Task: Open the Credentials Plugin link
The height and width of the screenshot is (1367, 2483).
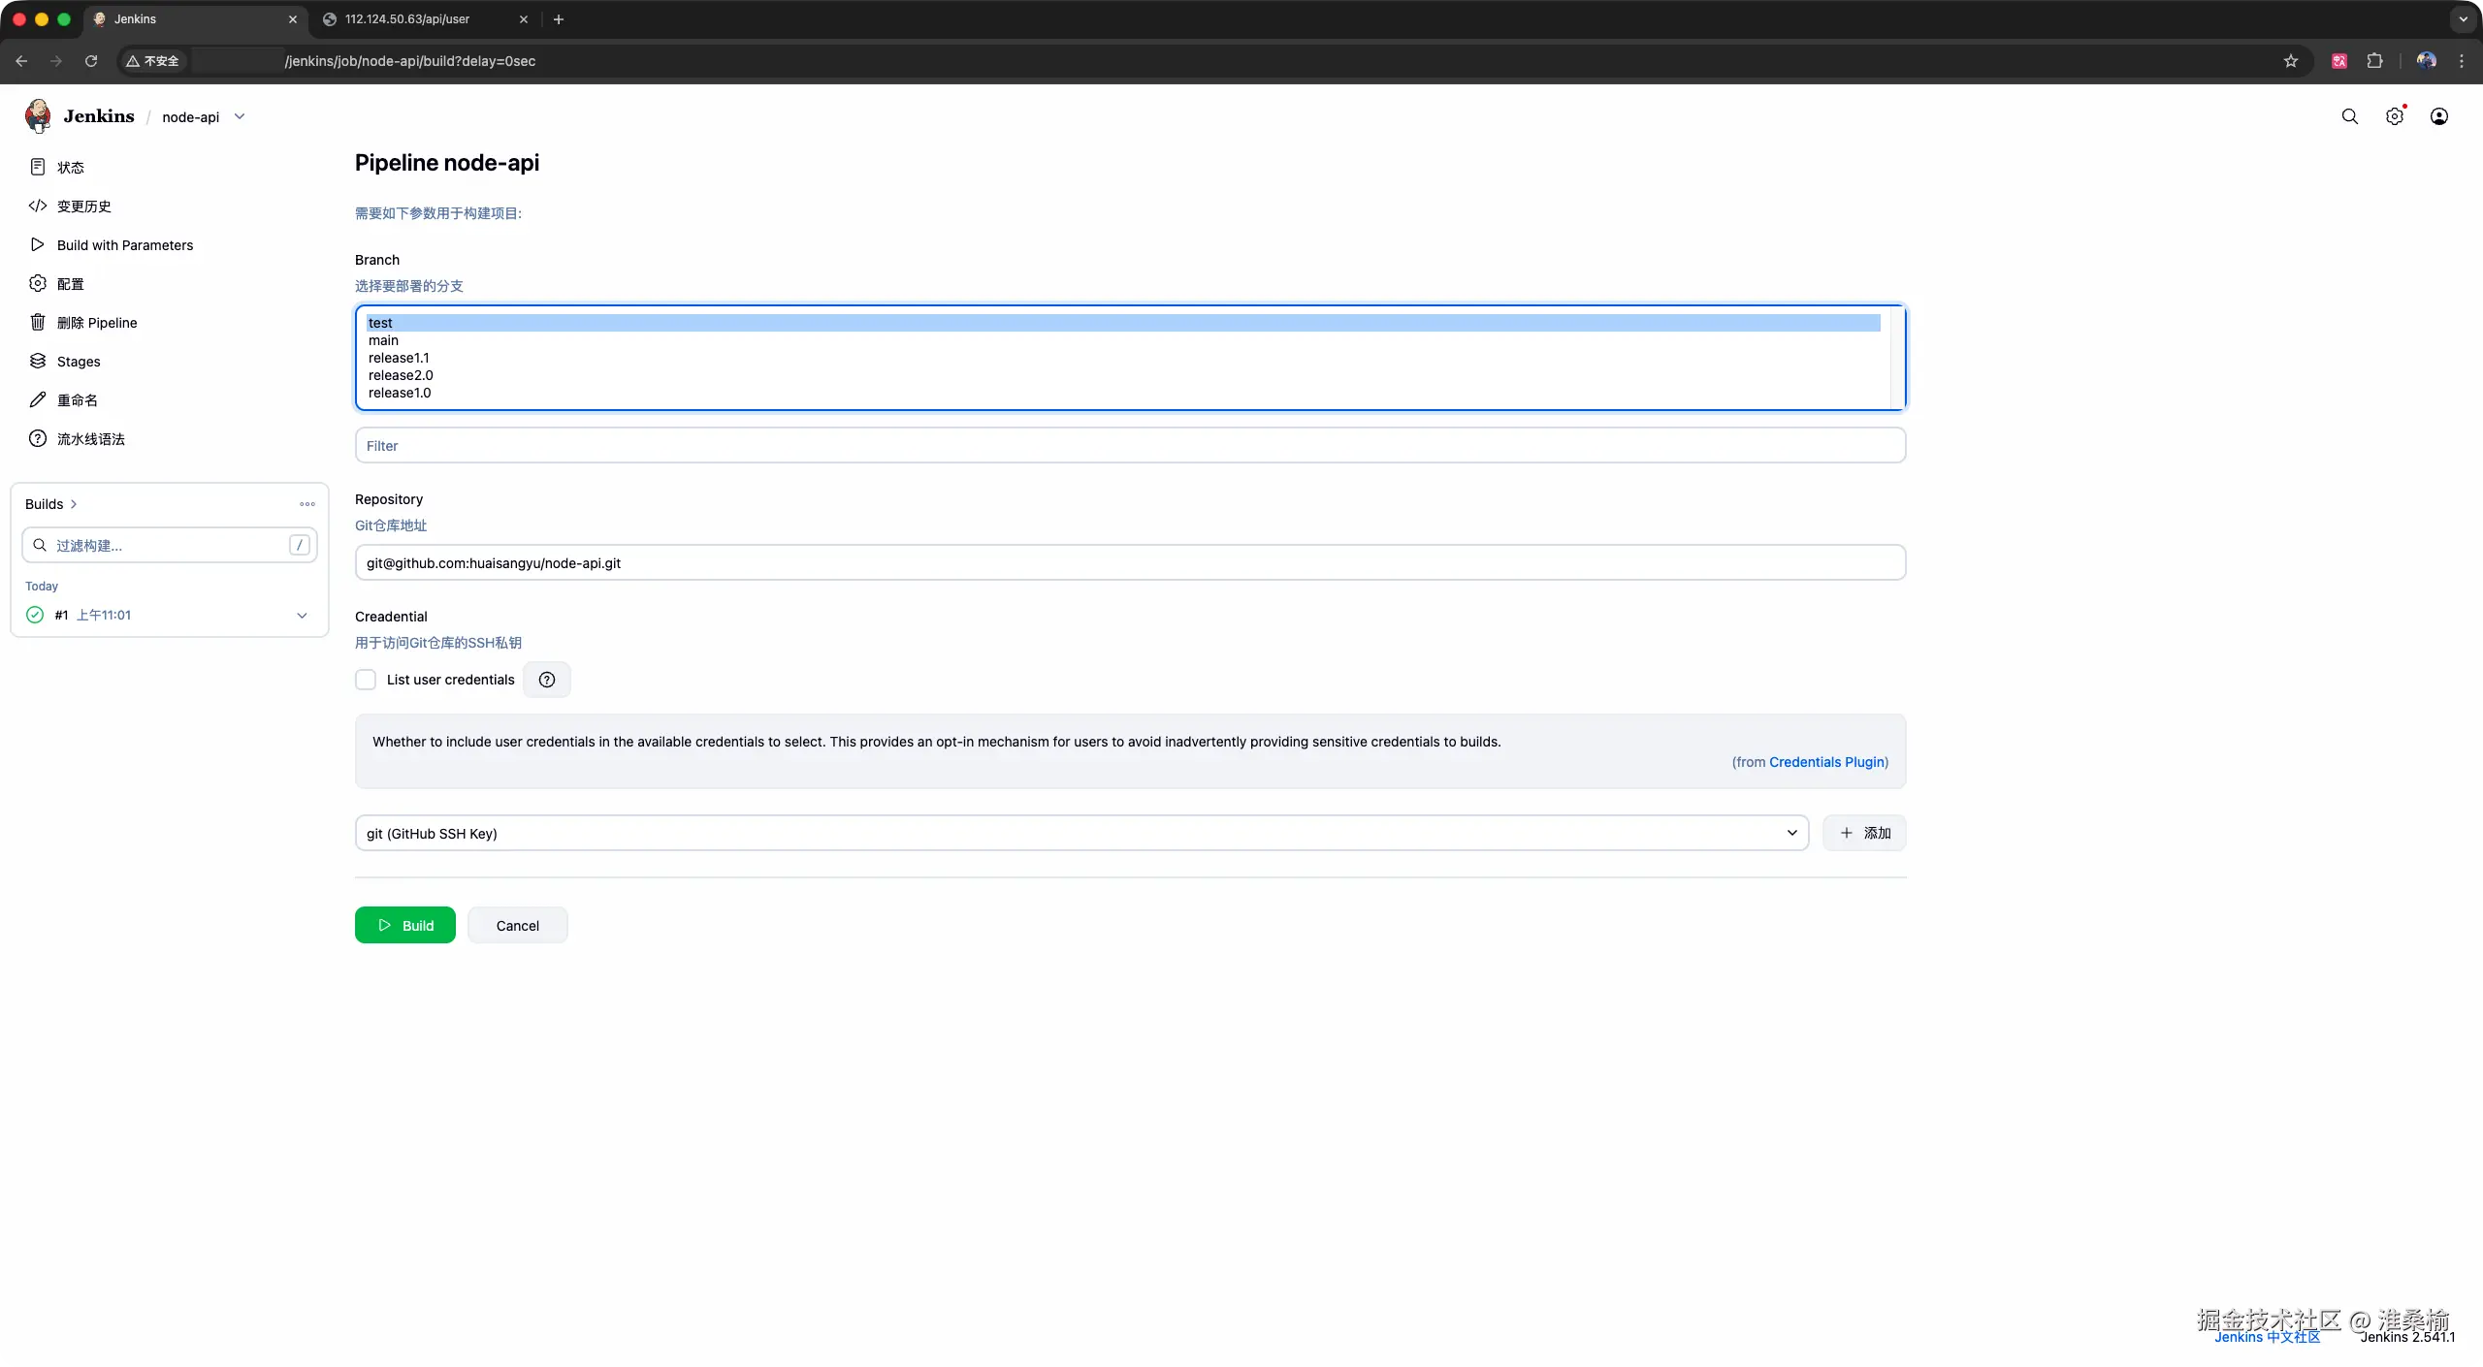Action: (1827, 762)
